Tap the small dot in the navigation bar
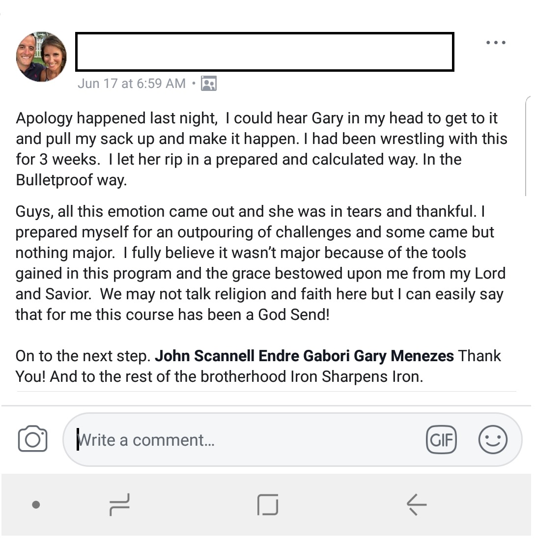This screenshot has height=543, width=535. [x=36, y=505]
